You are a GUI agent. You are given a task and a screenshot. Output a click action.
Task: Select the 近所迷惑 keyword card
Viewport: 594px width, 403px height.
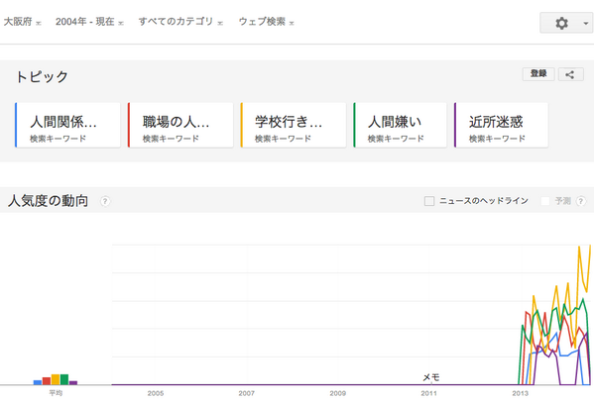coord(501,125)
